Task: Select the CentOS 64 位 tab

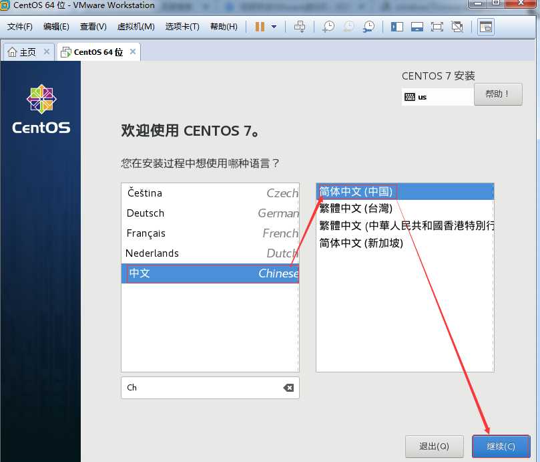Action: coord(98,52)
